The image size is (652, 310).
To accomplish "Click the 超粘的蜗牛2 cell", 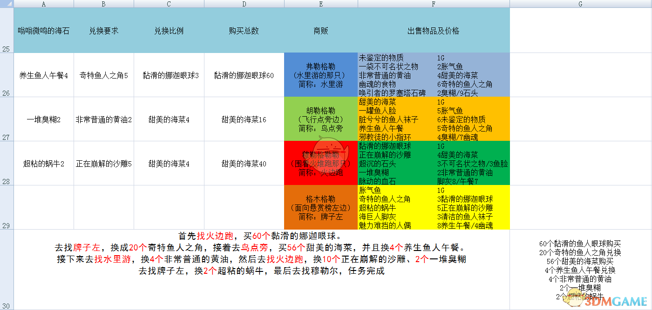I will 43,163.
